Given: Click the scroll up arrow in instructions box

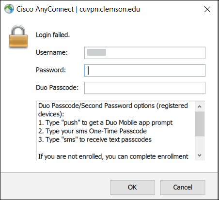Looking at the screenshot, I should [x=200, y=107].
